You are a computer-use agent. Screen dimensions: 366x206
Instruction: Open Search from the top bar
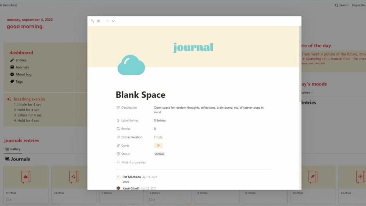point(342,5)
